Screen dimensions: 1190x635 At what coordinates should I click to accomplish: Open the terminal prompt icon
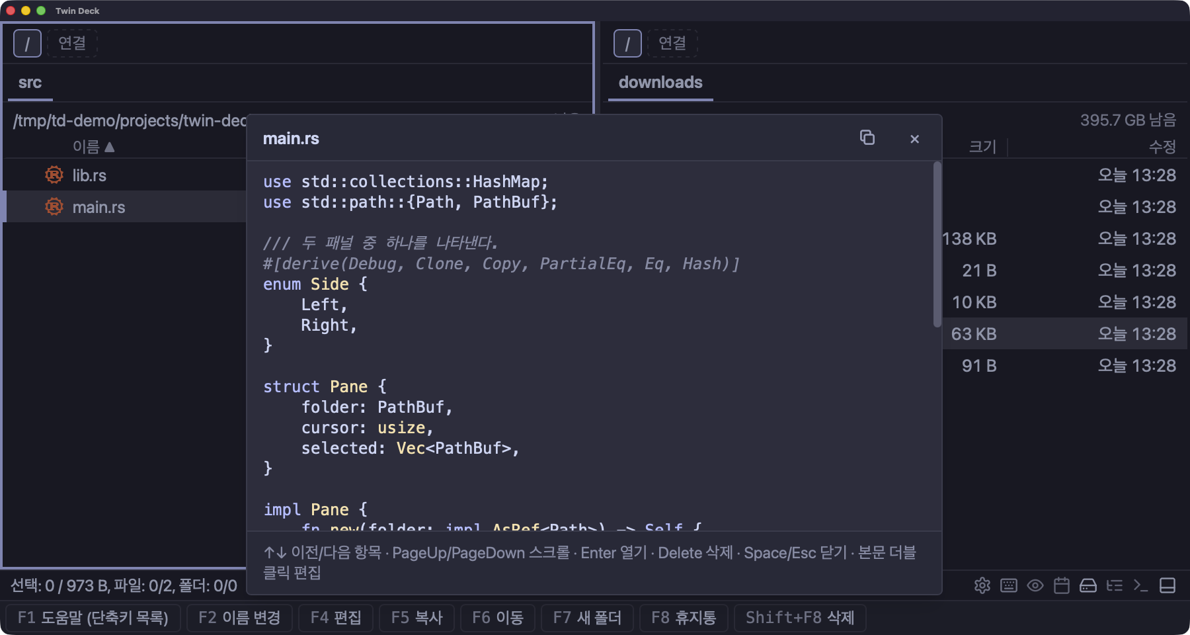pos(1141,585)
